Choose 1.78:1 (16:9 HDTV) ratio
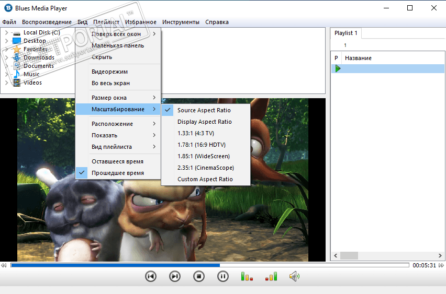Viewport: 446px width, 294px height. click(206, 145)
